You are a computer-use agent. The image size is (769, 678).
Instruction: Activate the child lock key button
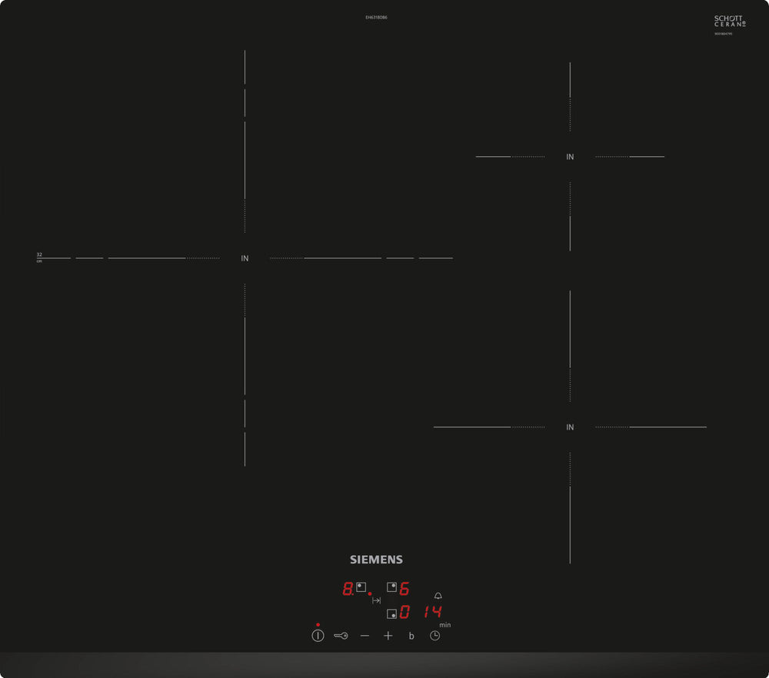point(341,636)
